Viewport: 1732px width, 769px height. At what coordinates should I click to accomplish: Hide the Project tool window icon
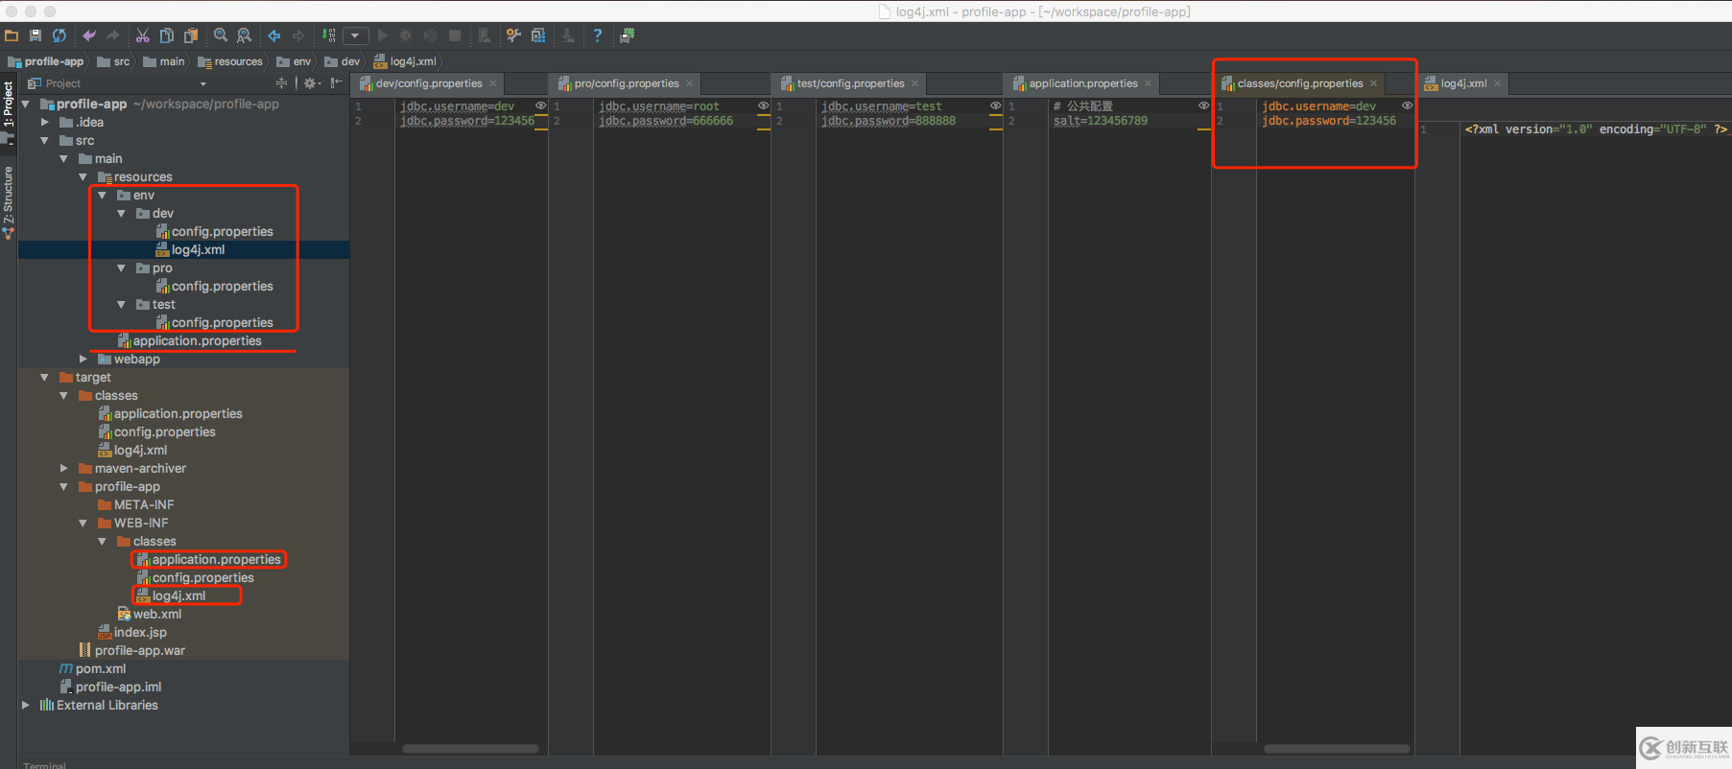point(337,83)
